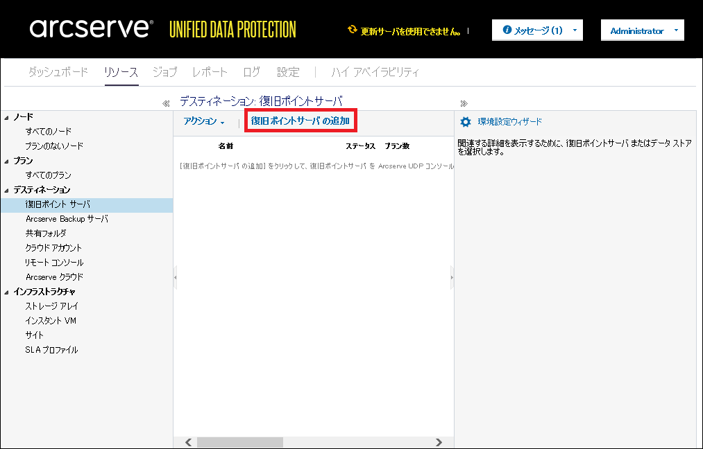Click scrollbar right arrow
The image size is (703, 449).
439,442
